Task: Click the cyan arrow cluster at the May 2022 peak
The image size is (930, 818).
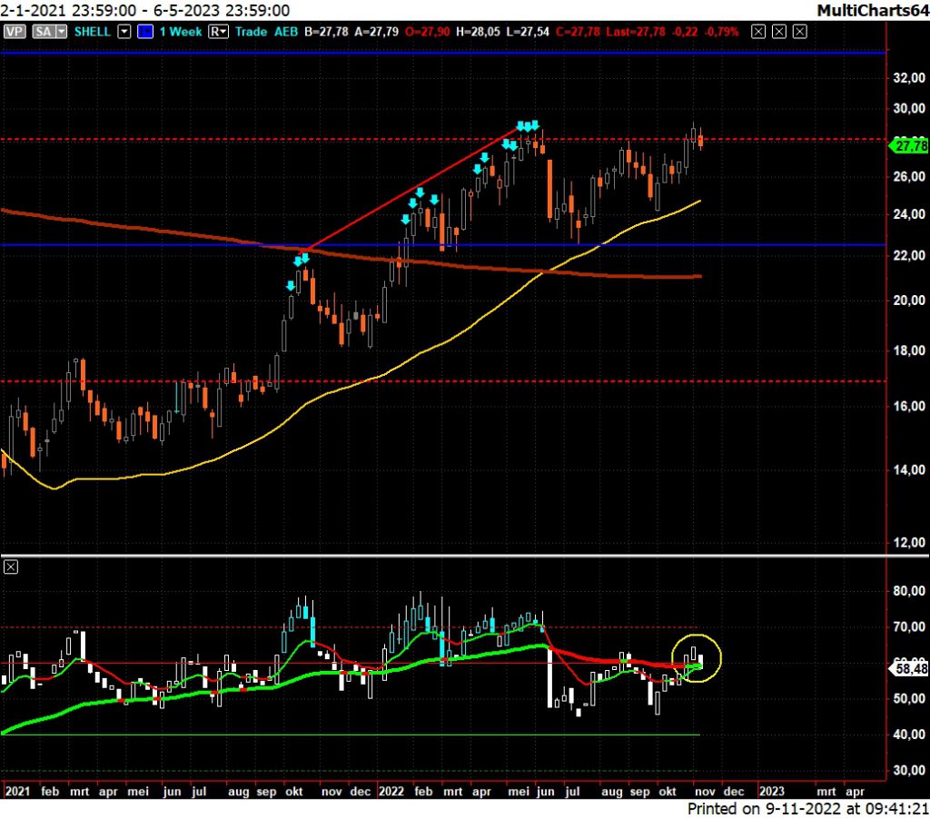Action: point(528,126)
